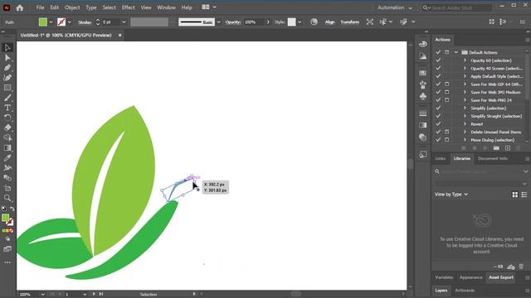Expand the Opacity 40 Screen action
531x298 pixels.
465,68
